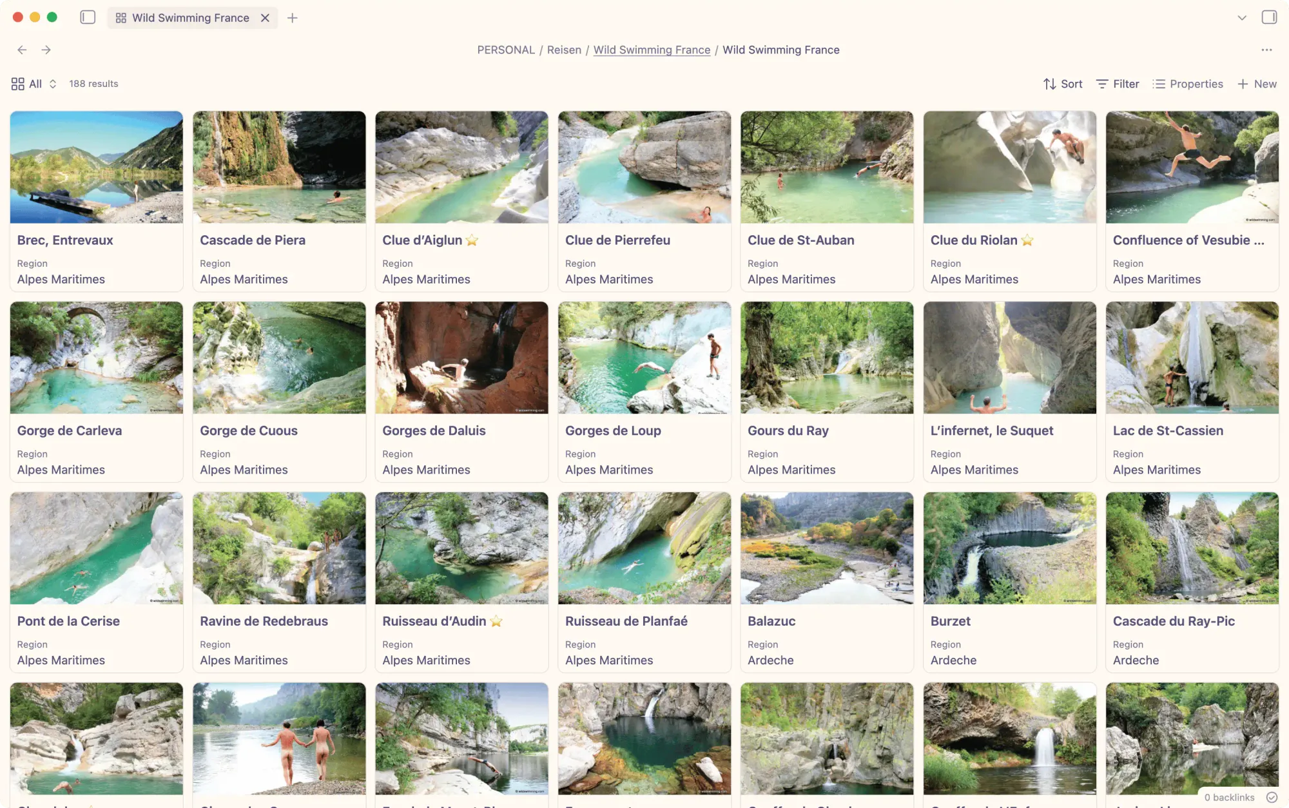Open the Gorges de Daluis card
This screenshot has height=808, width=1289.
[x=461, y=392]
